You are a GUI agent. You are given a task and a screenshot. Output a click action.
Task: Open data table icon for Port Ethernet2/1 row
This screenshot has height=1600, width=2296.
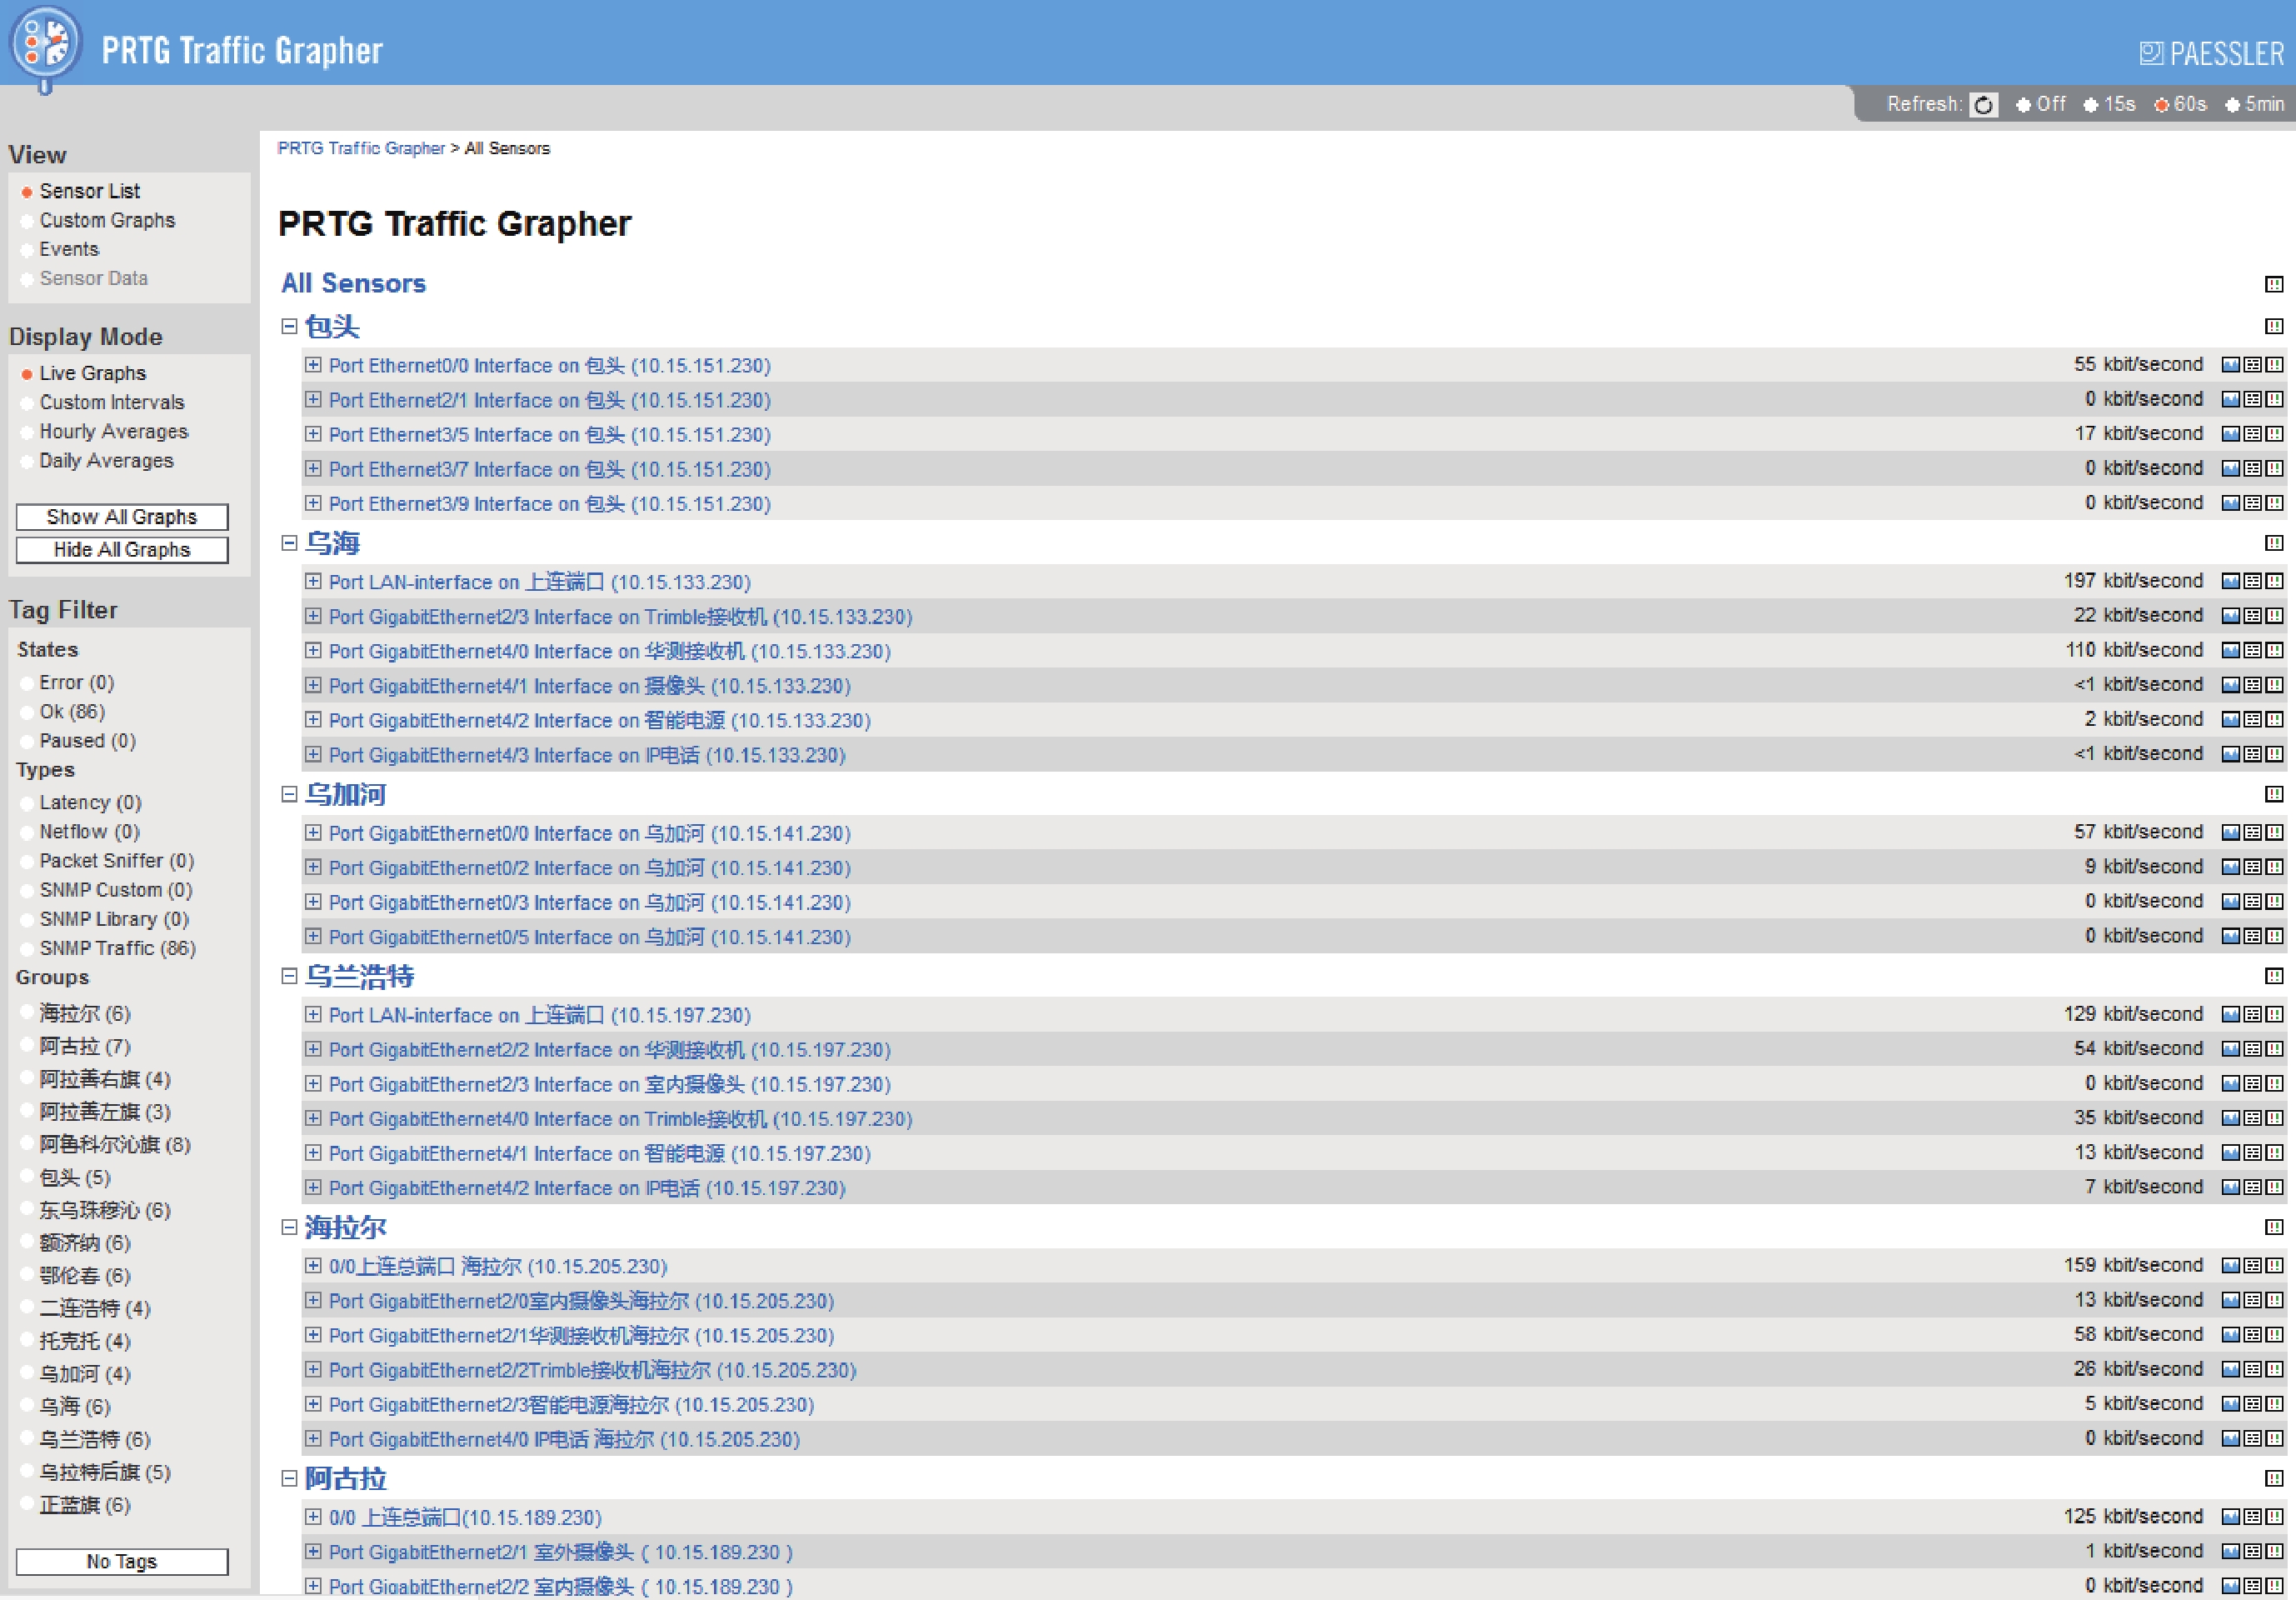point(2252,399)
